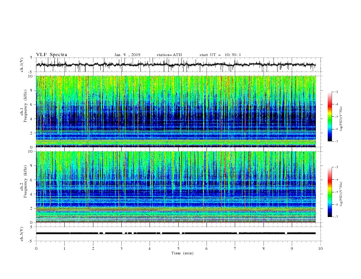Click the ch.2 spectrogram color scale bar

tap(330, 192)
